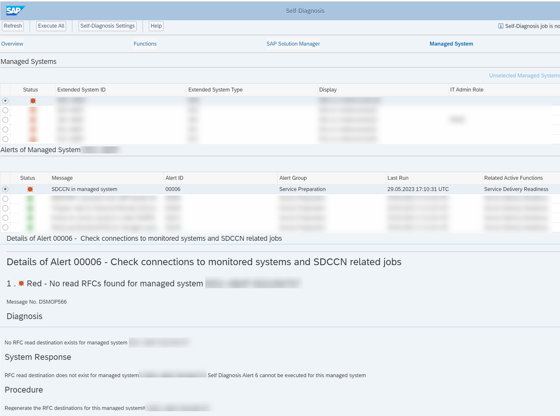Viewport: 560px width, 416px height.
Task: Switch to the Overview tab
Action: pyautogui.click(x=12, y=44)
